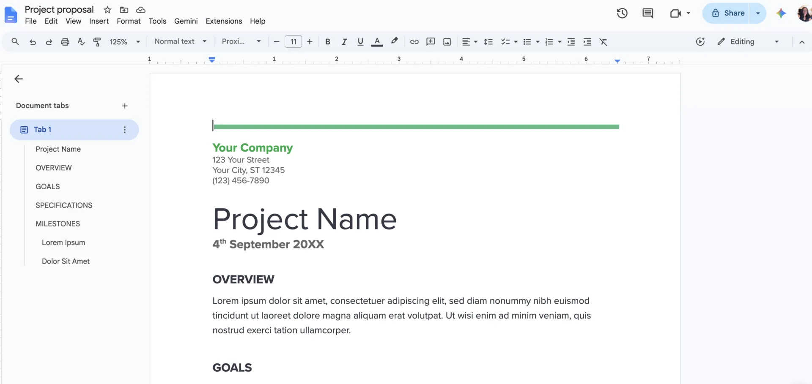The image size is (812, 384).
Task: Jump to Dolor Sit Amet in outline
Action: tap(66, 261)
